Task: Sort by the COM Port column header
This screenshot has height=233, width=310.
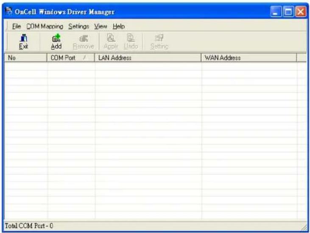Action: (71, 58)
